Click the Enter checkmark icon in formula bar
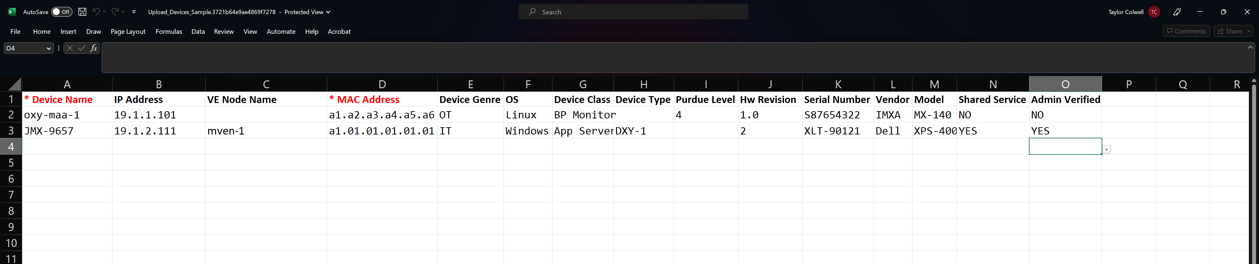This screenshot has width=1259, height=264. 82,48
